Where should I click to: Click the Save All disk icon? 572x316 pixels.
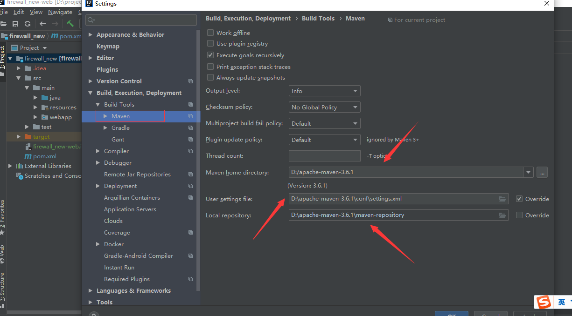click(x=15, y=24)
